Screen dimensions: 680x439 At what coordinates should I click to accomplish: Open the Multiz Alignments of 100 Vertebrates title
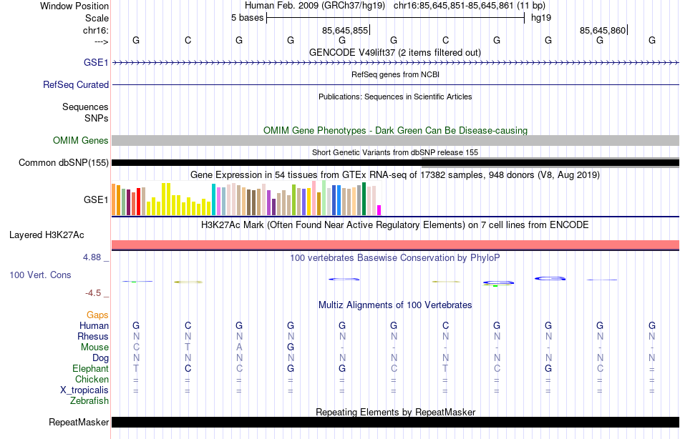(x=395, y=305)
